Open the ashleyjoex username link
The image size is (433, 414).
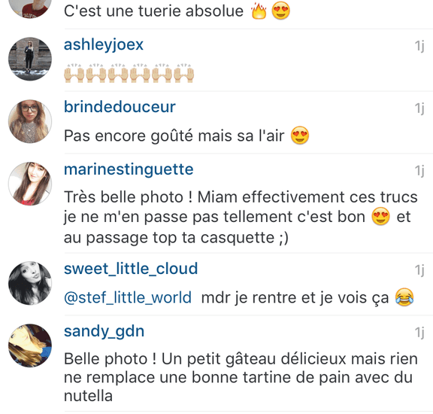(104, 45)
